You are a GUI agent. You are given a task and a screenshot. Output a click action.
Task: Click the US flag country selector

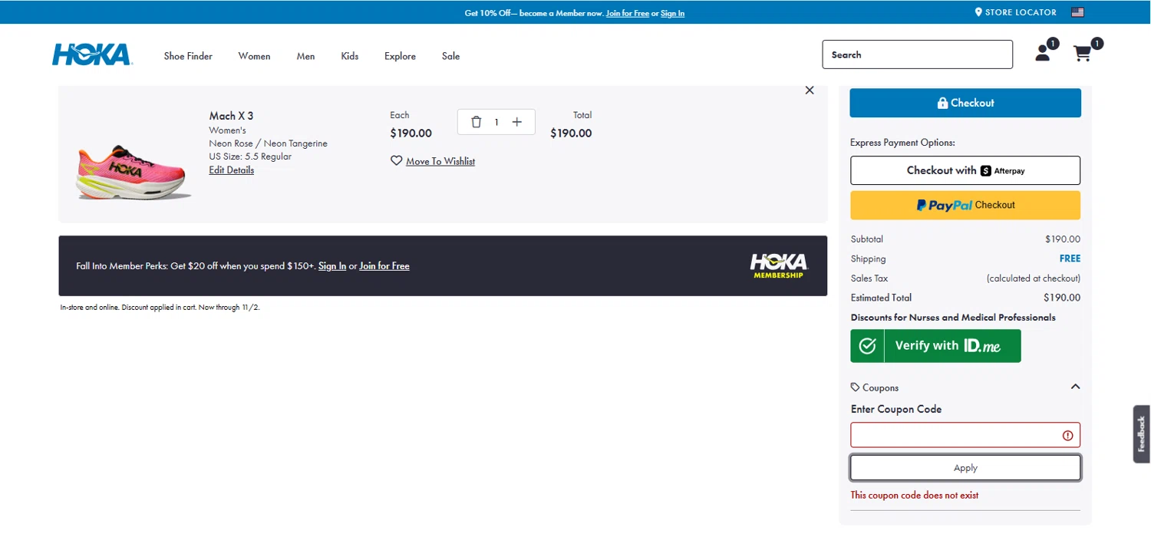(x=1077, y=12)
